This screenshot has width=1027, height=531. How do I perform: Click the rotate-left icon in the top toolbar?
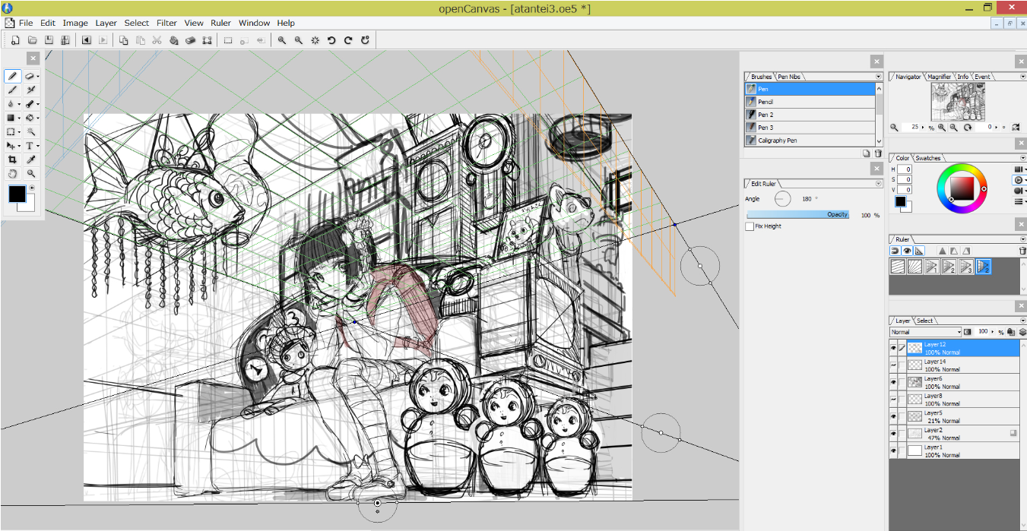click(x=331, y=40)
